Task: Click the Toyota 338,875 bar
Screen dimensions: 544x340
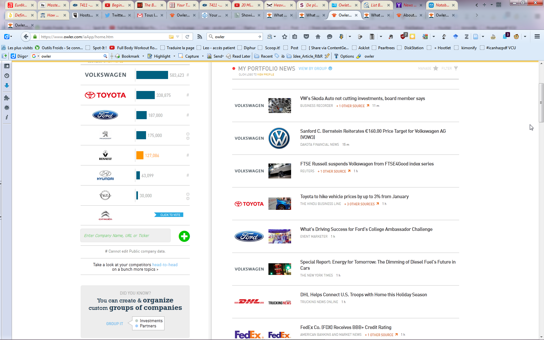Action: (x=145, y=95)
